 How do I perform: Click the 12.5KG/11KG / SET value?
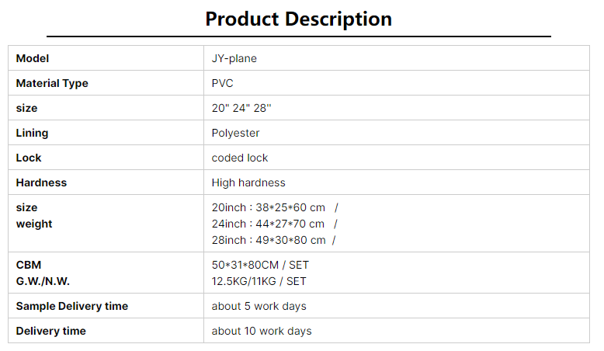(259, 281)
